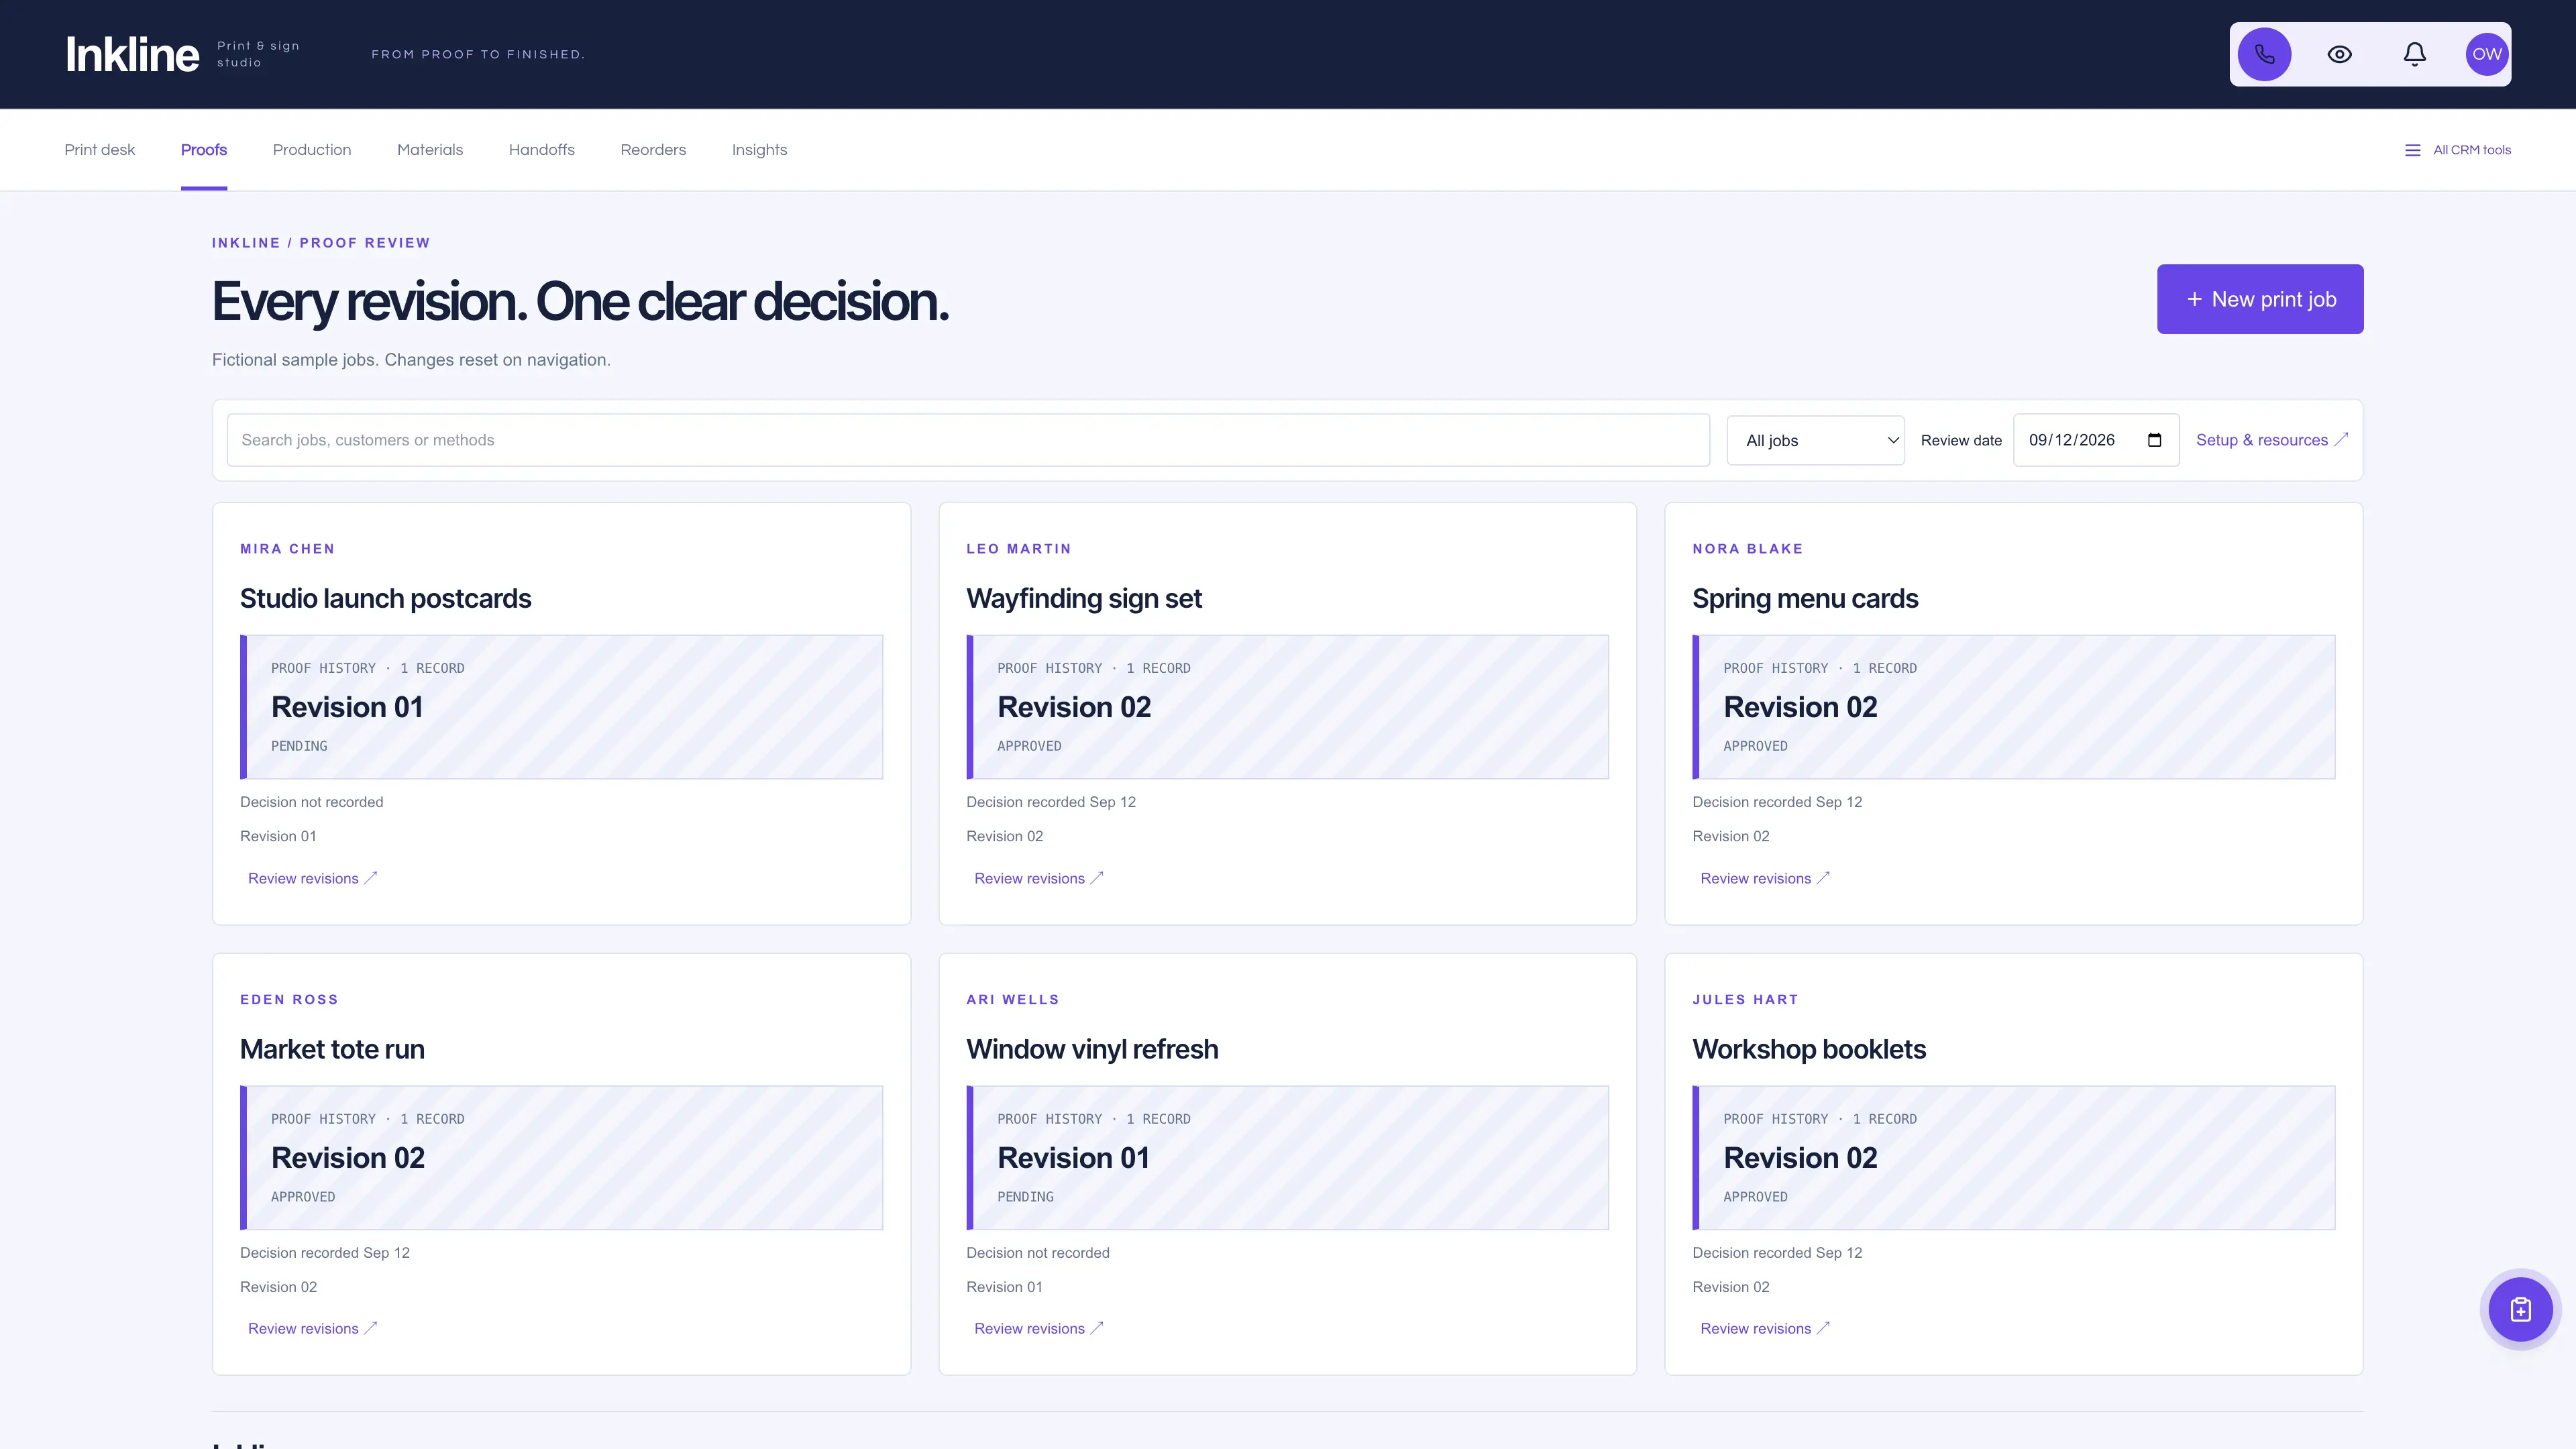
Task: Open Review revisions for Spring menu cards
Action: coord(1764,878)
